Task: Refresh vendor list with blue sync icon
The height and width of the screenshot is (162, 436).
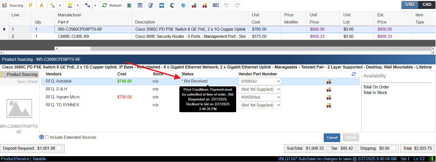Action: click(x=354, y=74)
